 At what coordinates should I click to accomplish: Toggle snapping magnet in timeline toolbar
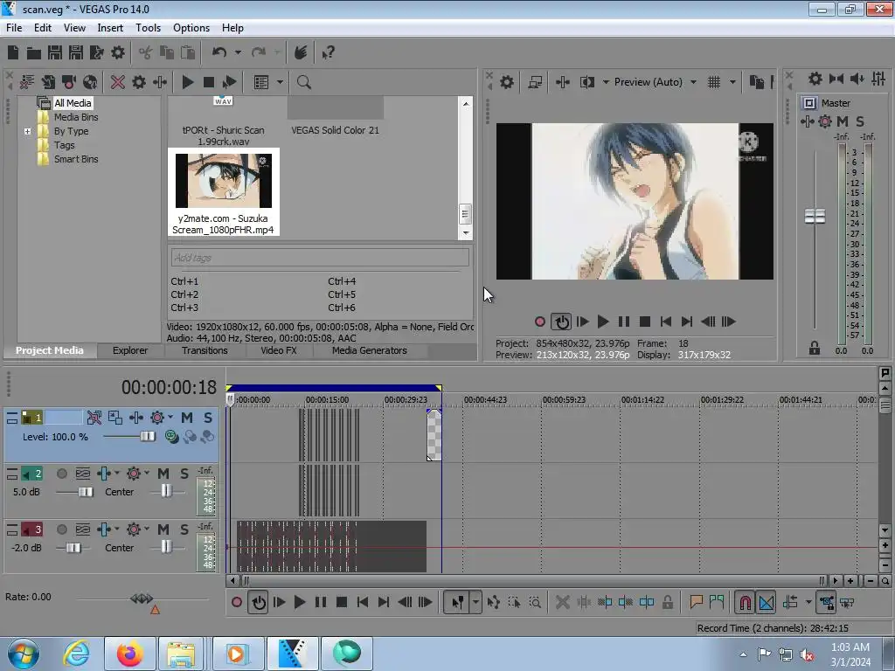click(x=746, y=603)
